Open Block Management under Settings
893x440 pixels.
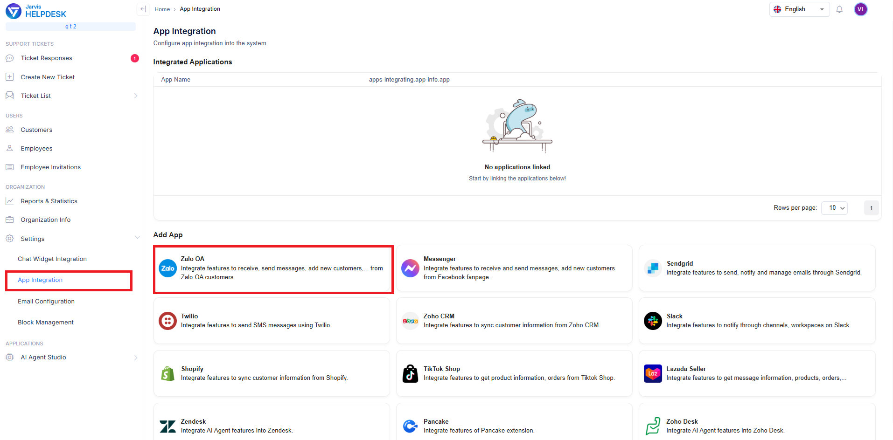tap(46, 322)
